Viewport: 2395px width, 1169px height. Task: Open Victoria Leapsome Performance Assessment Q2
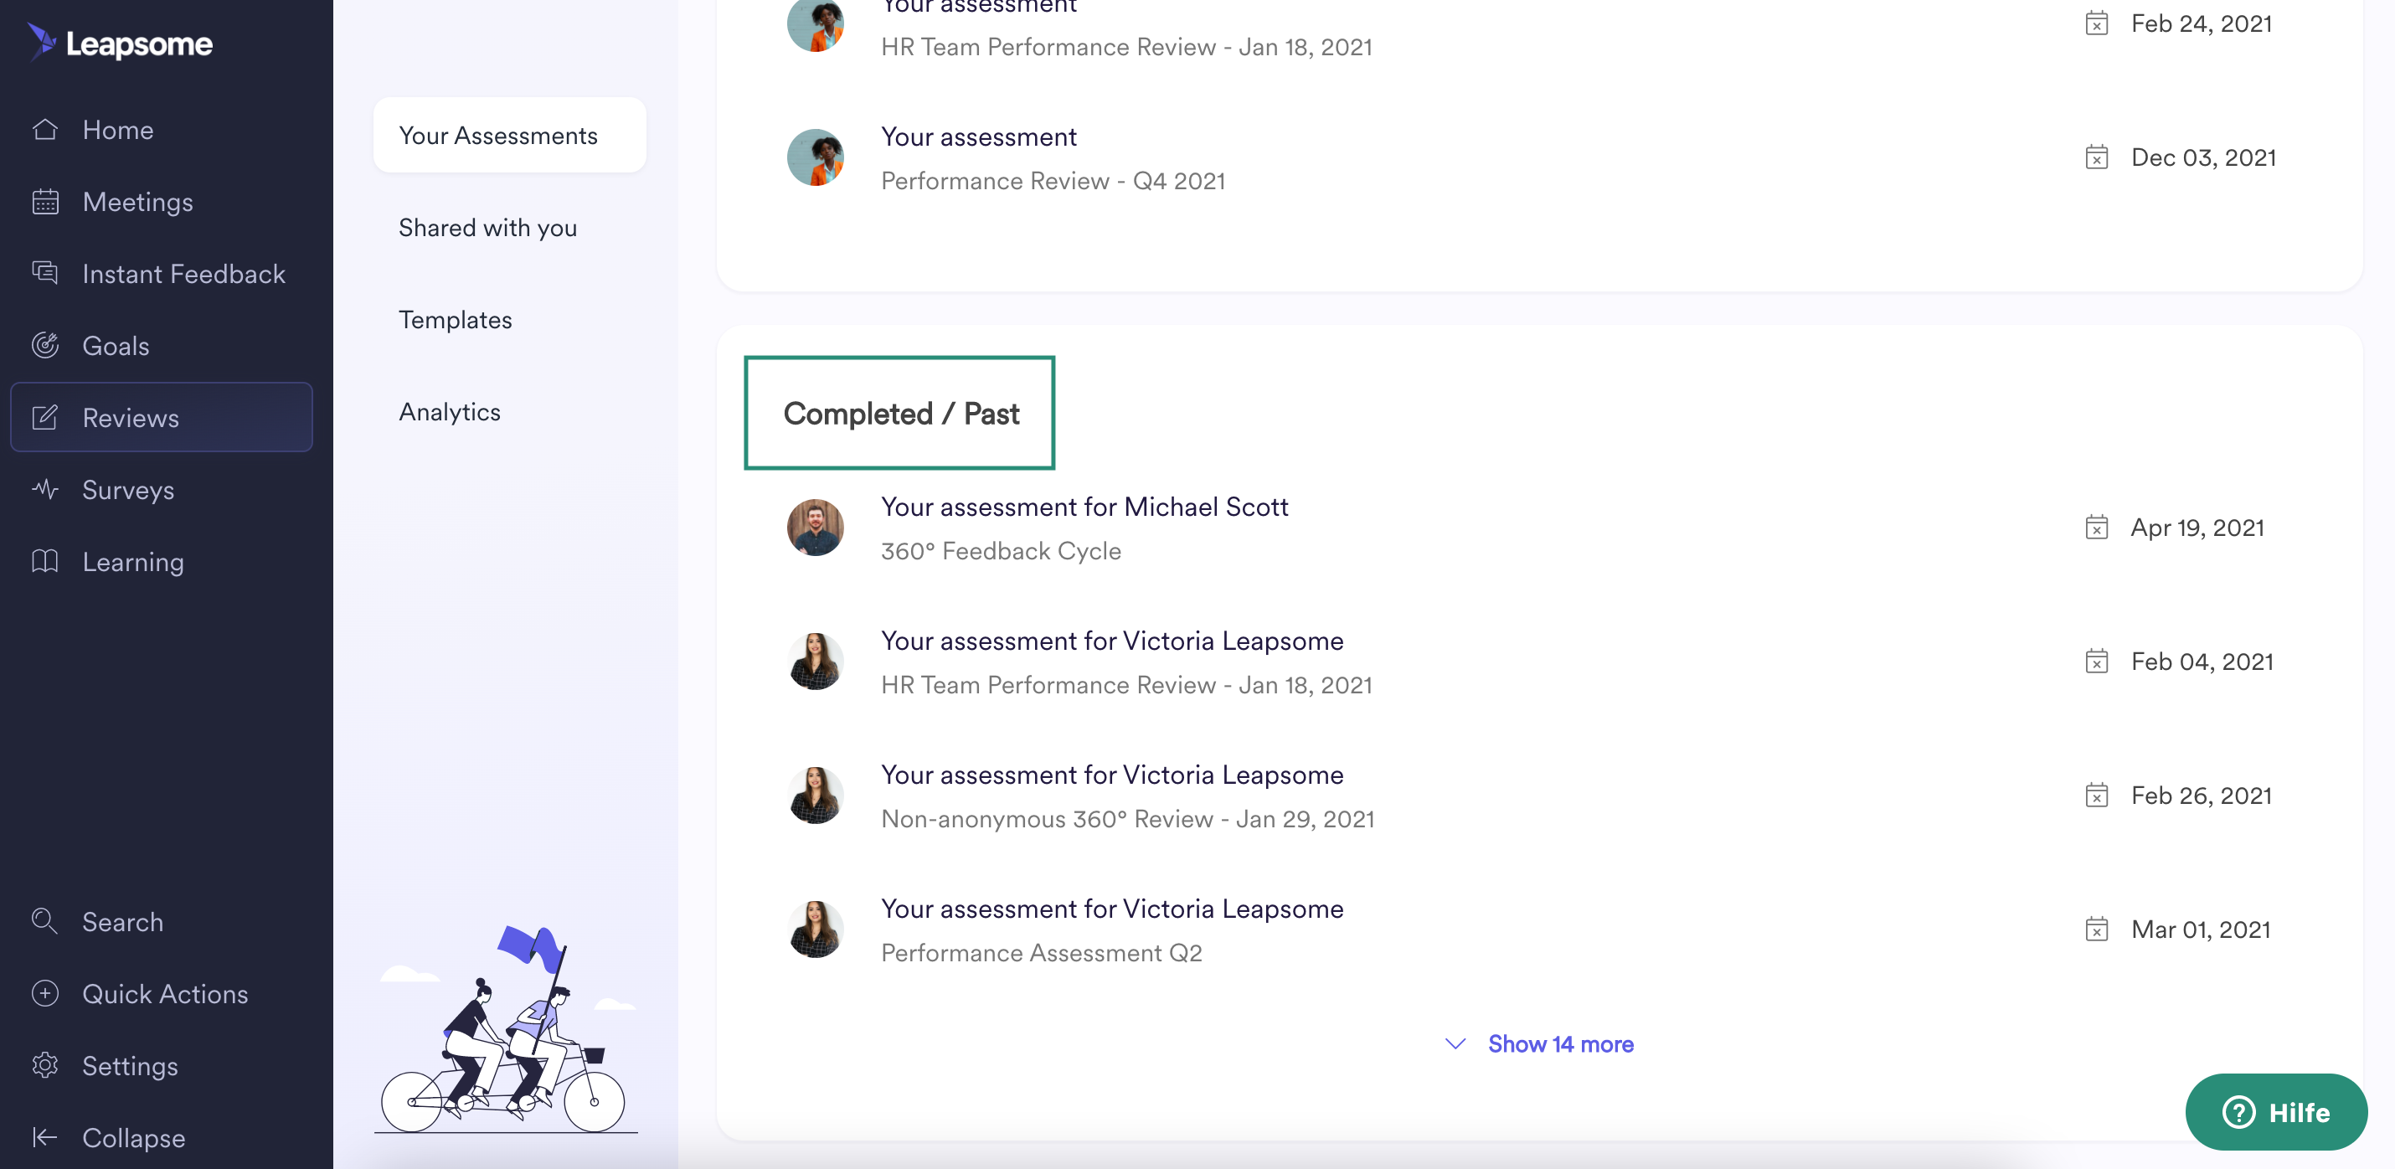tap(1112, 908)
